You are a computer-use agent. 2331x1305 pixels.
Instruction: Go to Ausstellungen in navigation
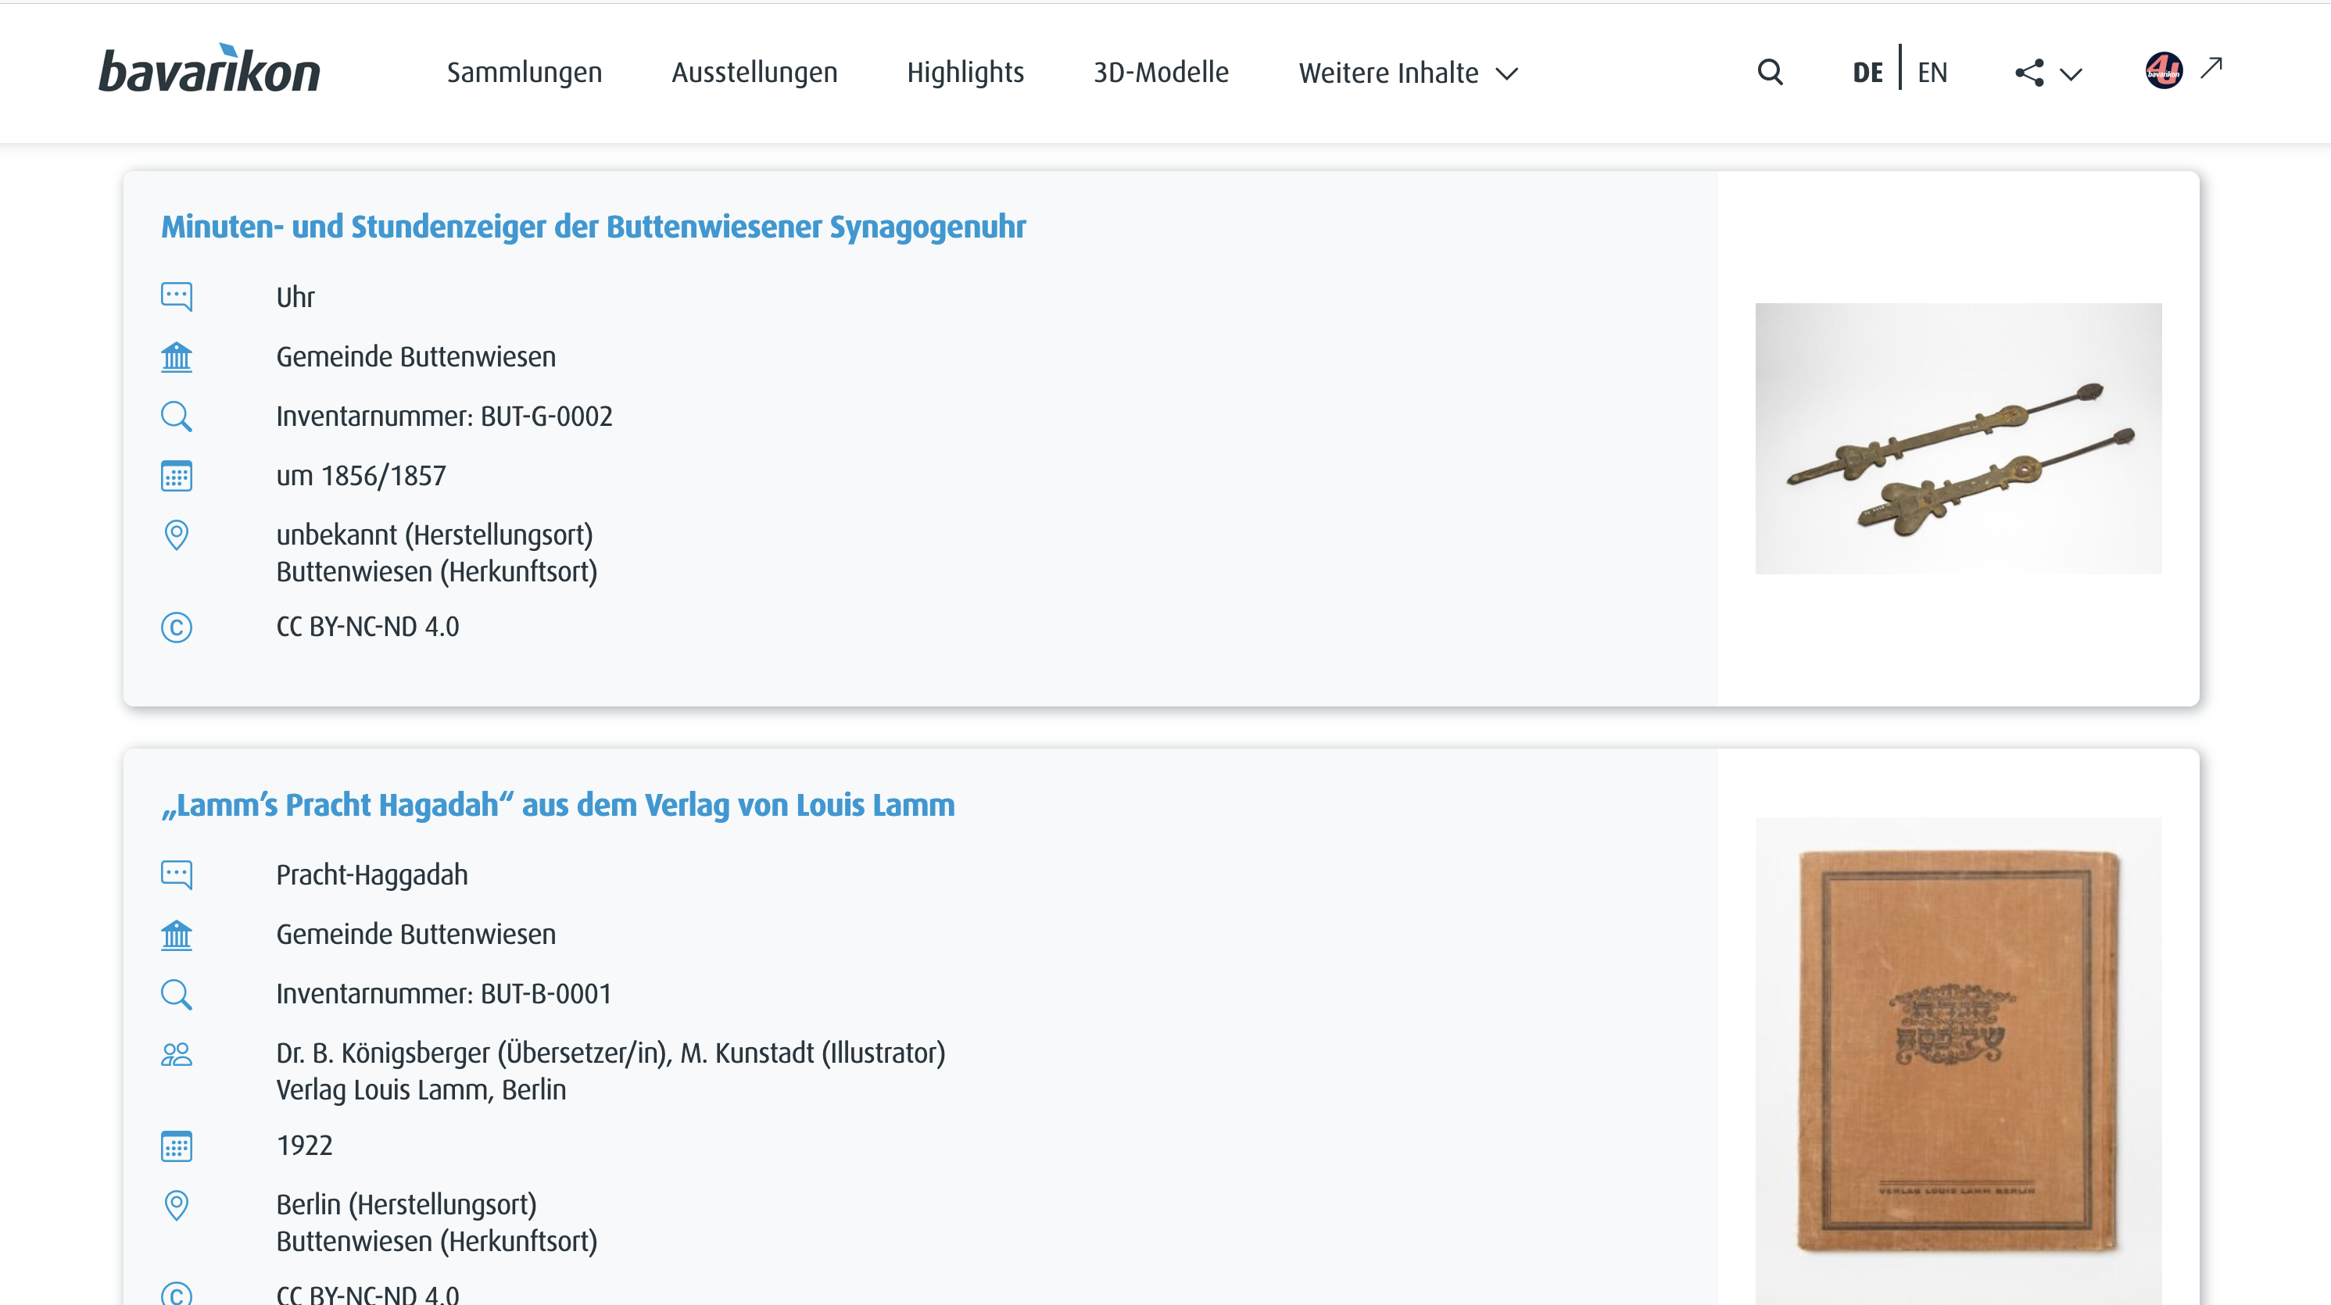(754, 73)
